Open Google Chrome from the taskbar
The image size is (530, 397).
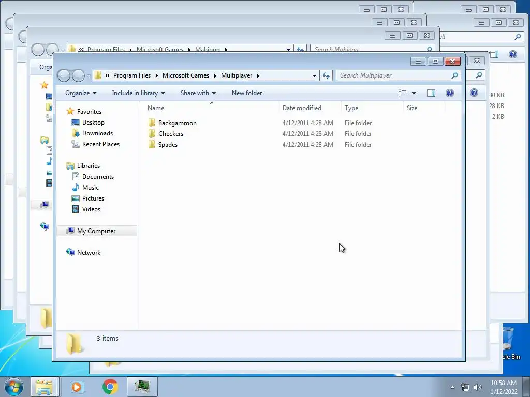pyautogui.click(x=110, y=387)
